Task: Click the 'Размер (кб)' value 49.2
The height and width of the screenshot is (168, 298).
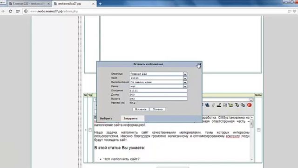Action: (x=132, y=103)
